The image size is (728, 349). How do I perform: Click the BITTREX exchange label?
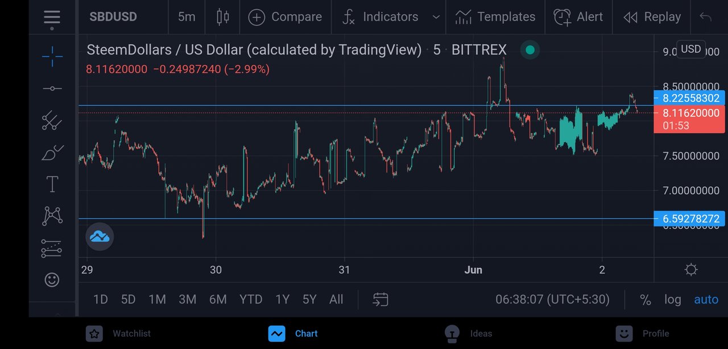coord(479,50)
